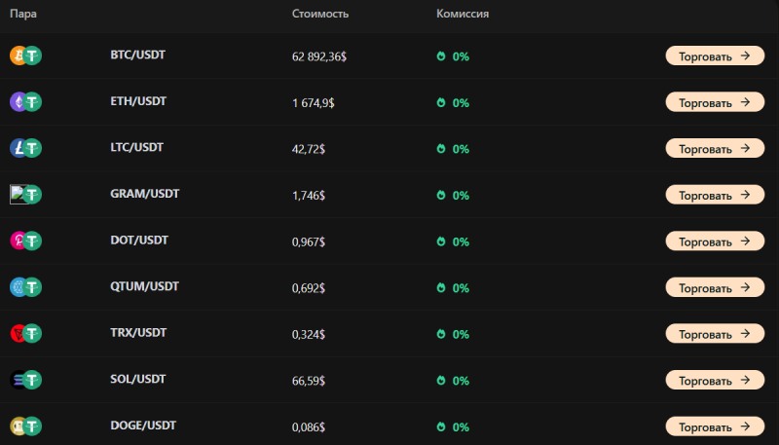Click the price 0,324$
The height and width of the screenshot is (445, 779).
tap(309, 334)
